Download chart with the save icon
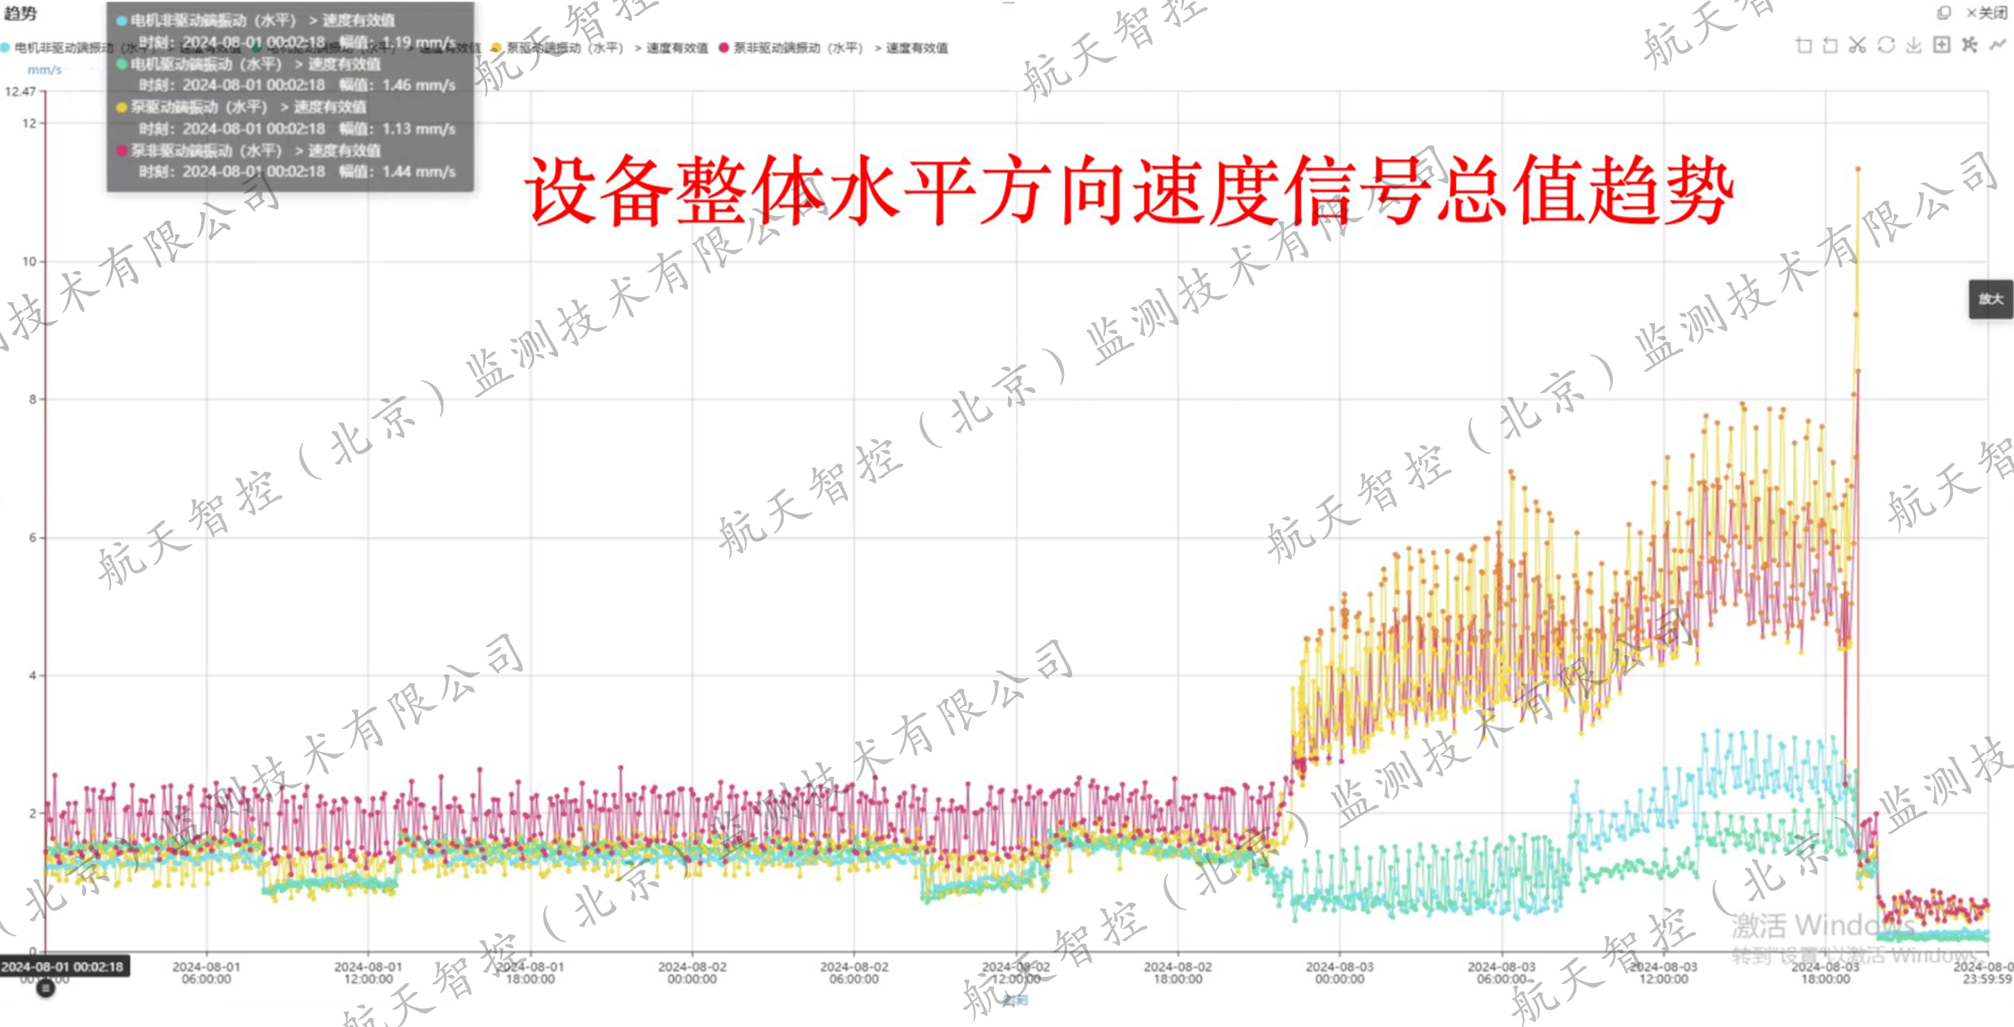The width and height of the screenshot is (2014, 1027). [x=1913, y=45]
